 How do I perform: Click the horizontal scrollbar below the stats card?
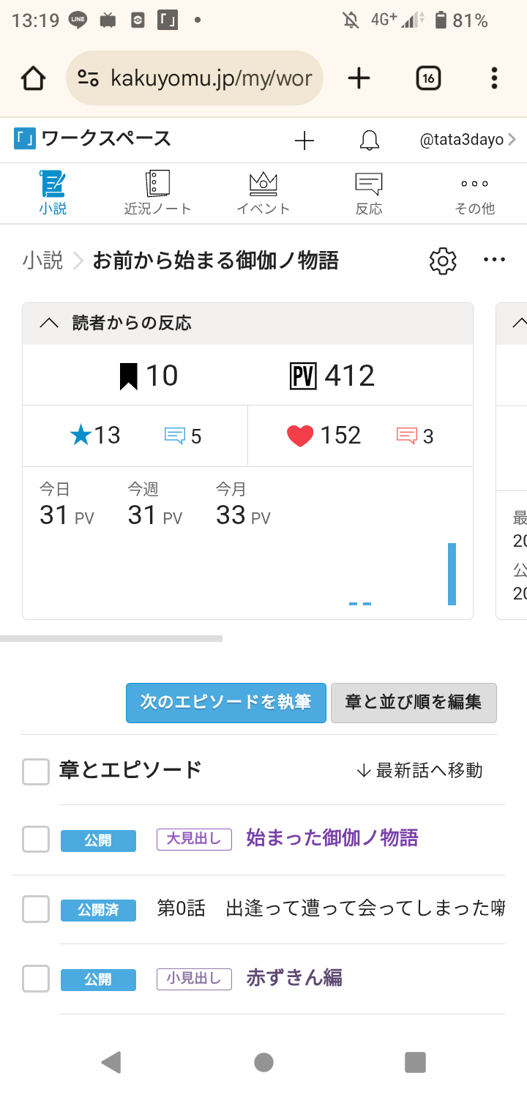click(111, 639)
